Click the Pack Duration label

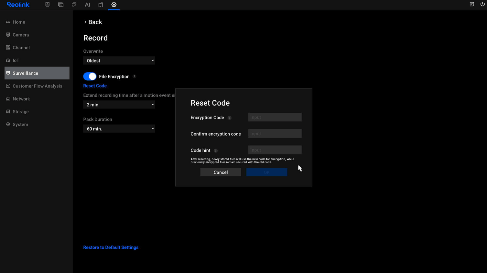[98, 119]
